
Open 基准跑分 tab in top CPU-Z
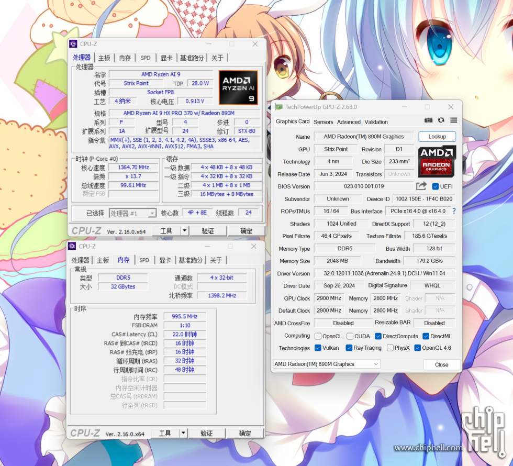192,58
